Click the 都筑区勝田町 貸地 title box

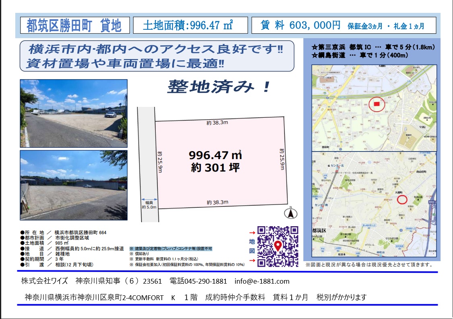point(75,25)
